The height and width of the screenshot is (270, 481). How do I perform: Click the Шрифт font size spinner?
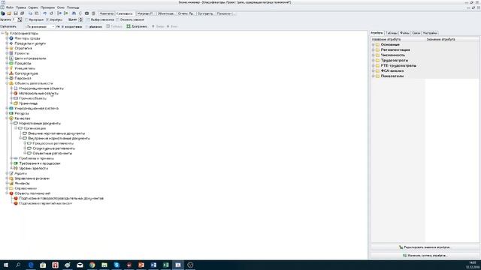80,19
